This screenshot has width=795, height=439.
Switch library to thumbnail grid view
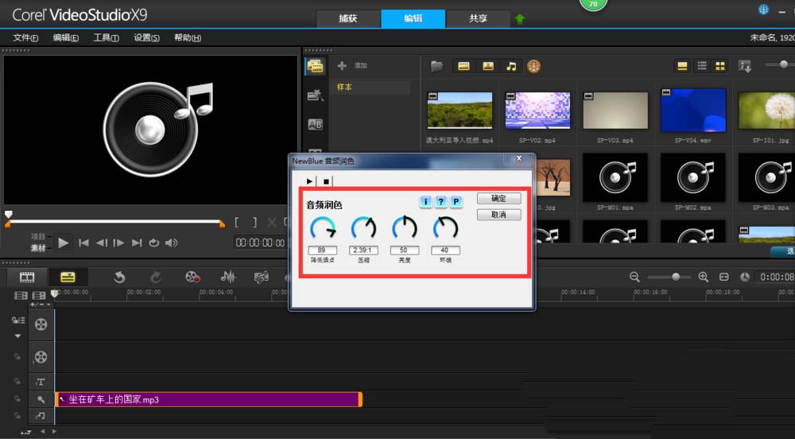(x=720, y=66)
